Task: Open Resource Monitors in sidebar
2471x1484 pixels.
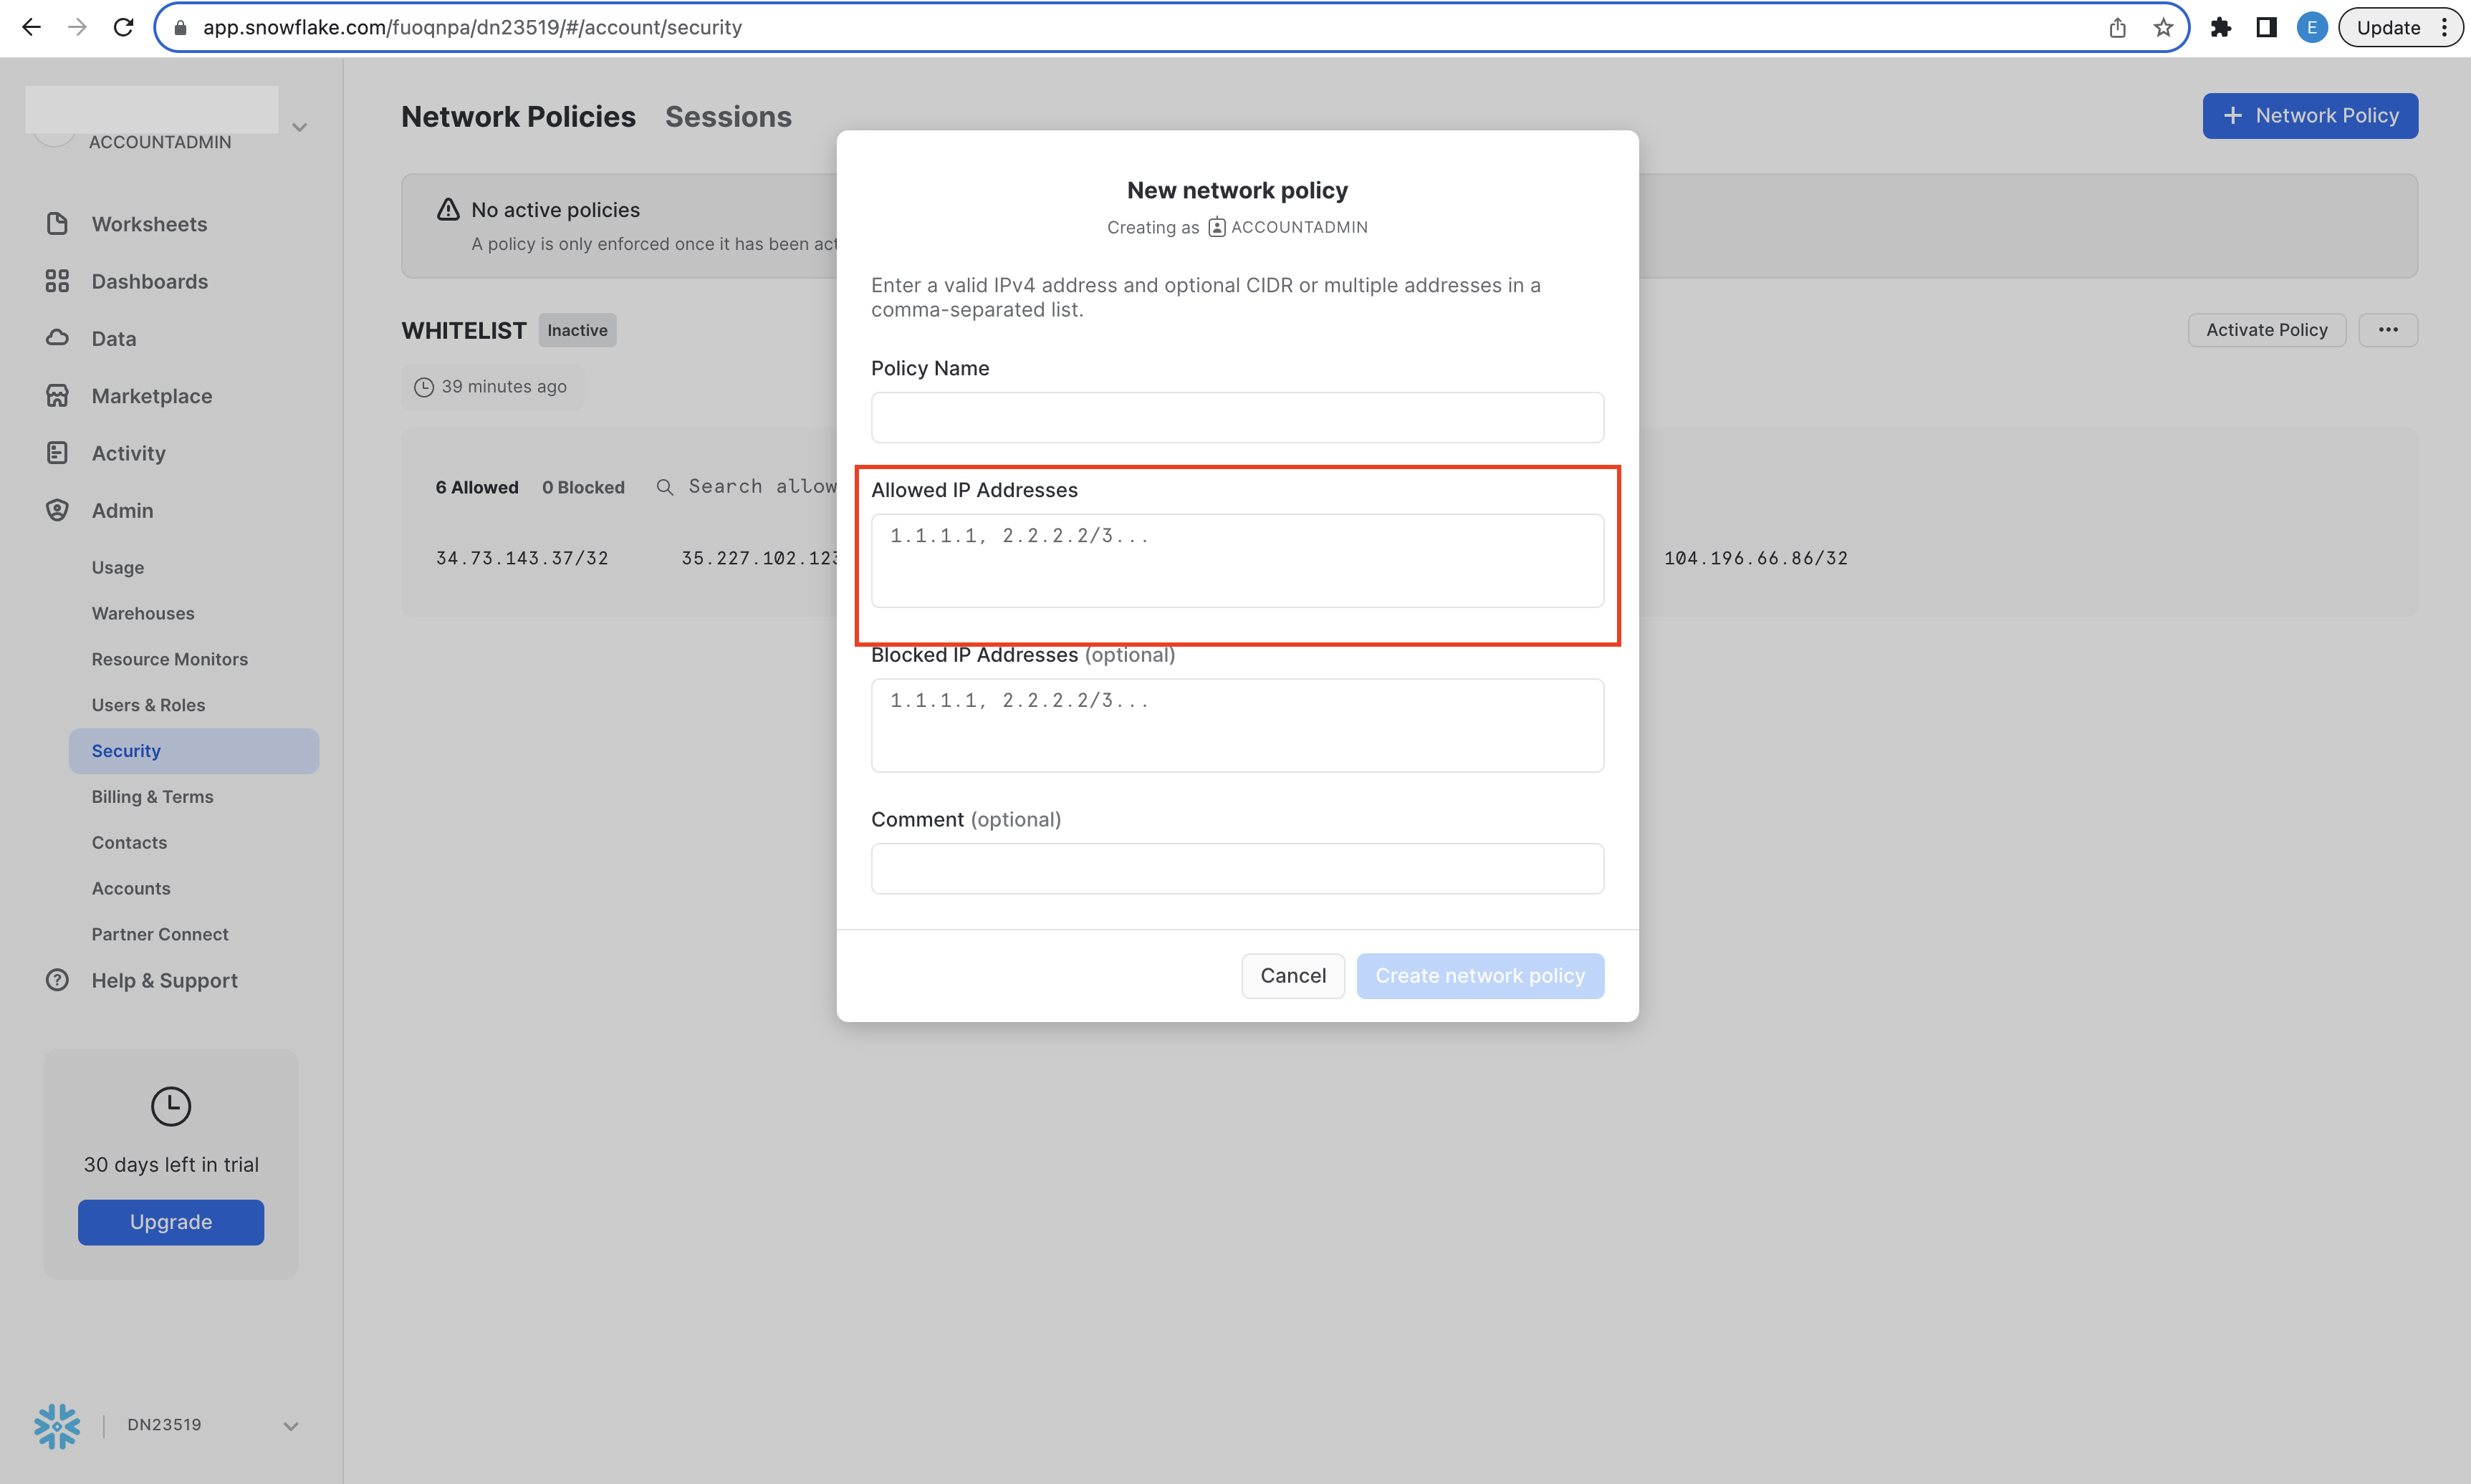Action: 170,659
